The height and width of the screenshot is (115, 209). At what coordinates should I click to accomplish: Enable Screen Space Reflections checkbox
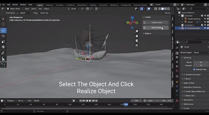184,91
